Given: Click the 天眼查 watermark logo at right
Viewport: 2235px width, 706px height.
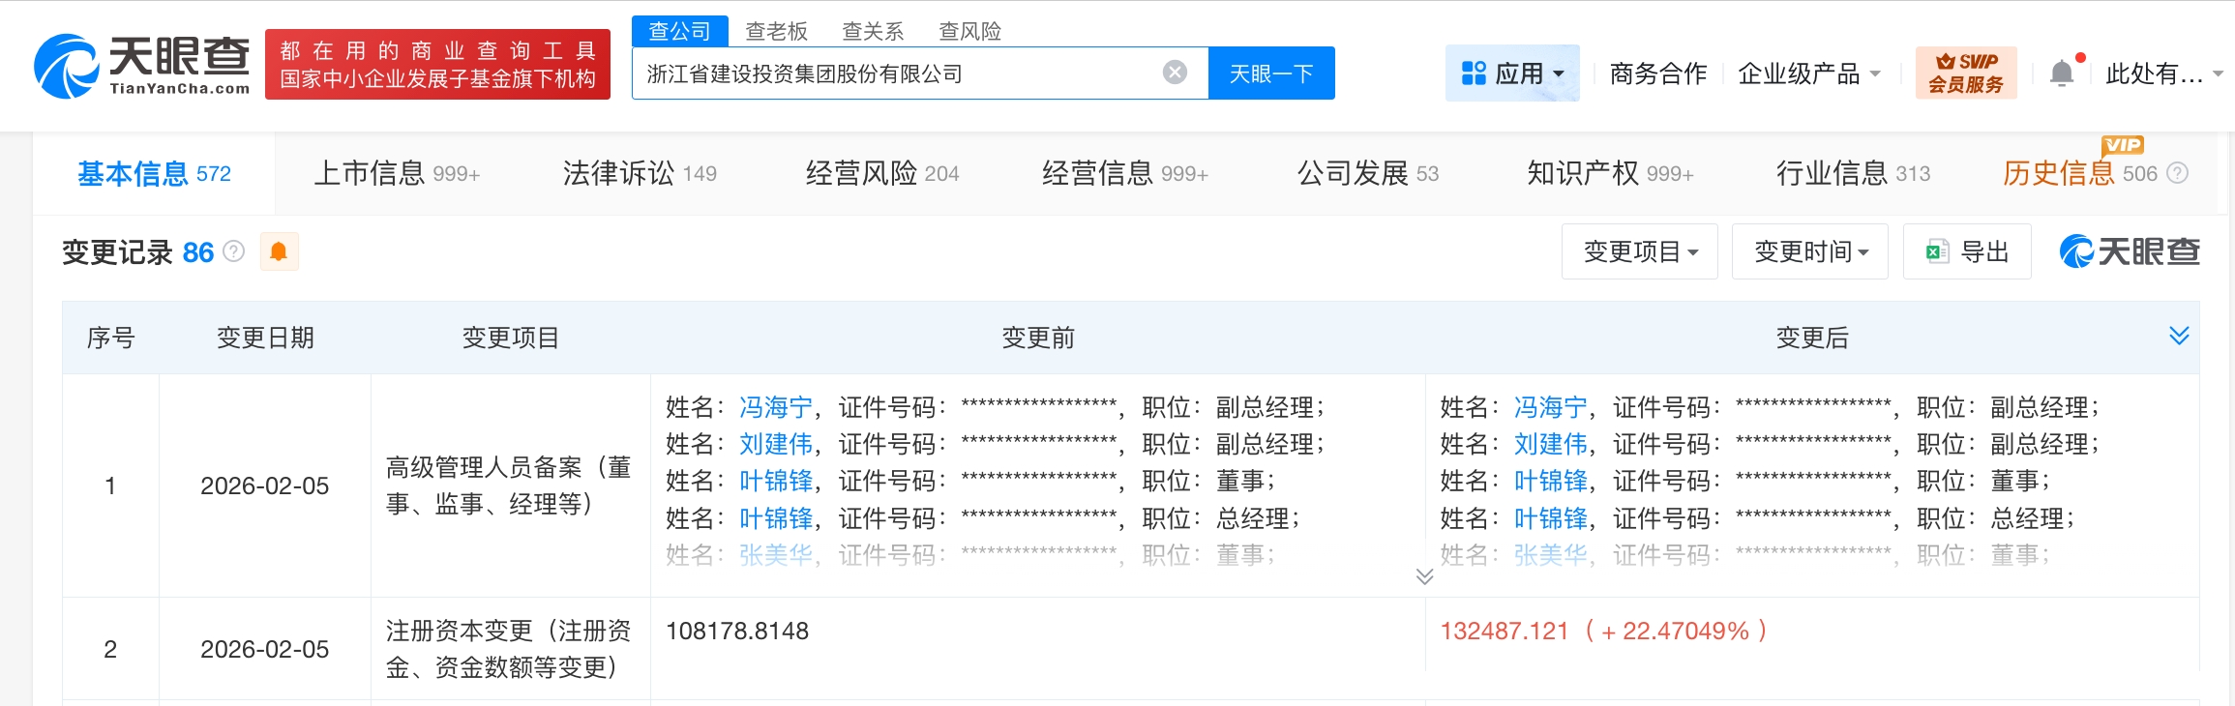Looking at the screenshot, I should click(x=2129, y=251).
